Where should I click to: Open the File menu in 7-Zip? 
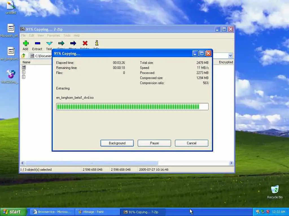pyautogui.click(x=23, y=35)
